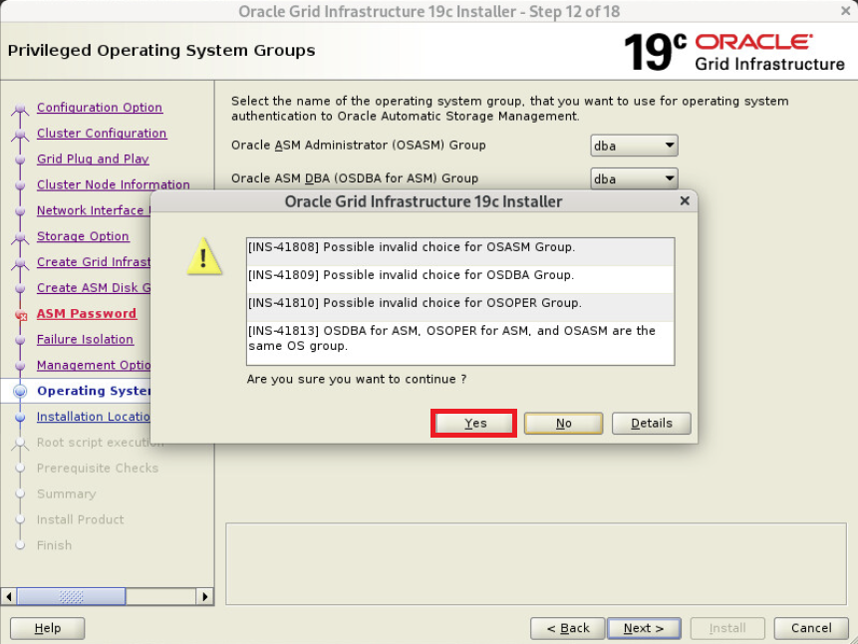Screen dimensions: 858x644
Task: Go to Failure Isolation step
Action: [85, 339]
